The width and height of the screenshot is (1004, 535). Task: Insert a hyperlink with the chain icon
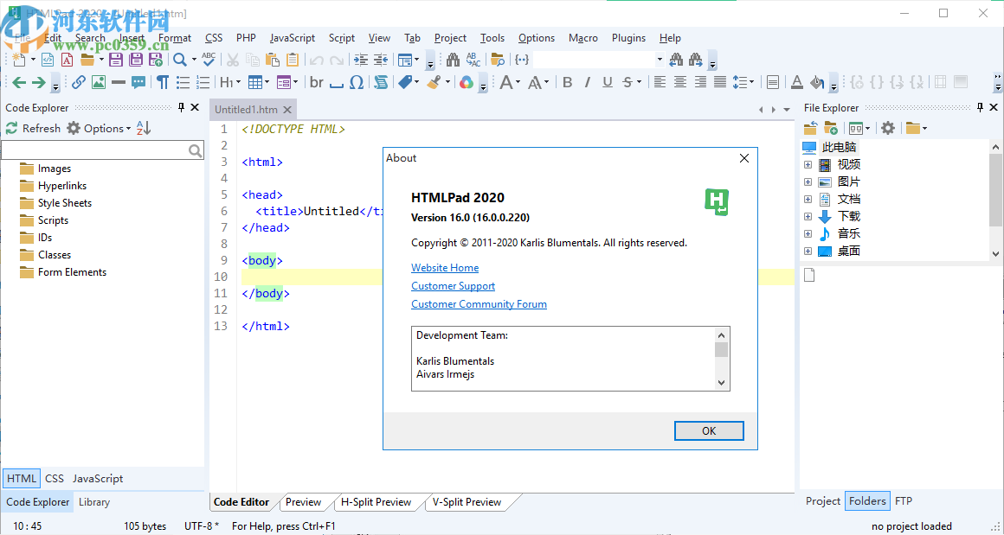tap(78, 82)
